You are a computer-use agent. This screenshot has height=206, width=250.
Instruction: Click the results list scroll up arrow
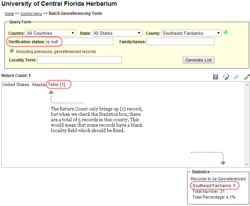(x=247, y=85)
